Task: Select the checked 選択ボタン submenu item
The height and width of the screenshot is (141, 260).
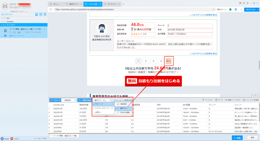Action: 123,108
